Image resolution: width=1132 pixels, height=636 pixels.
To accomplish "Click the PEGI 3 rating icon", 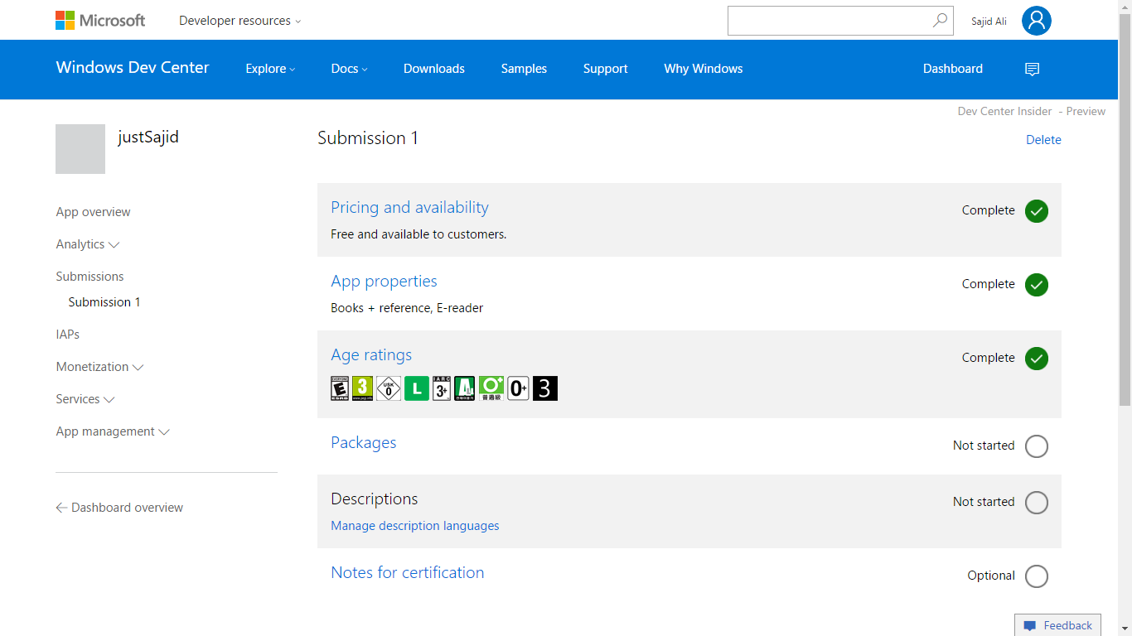I will 362,388.
